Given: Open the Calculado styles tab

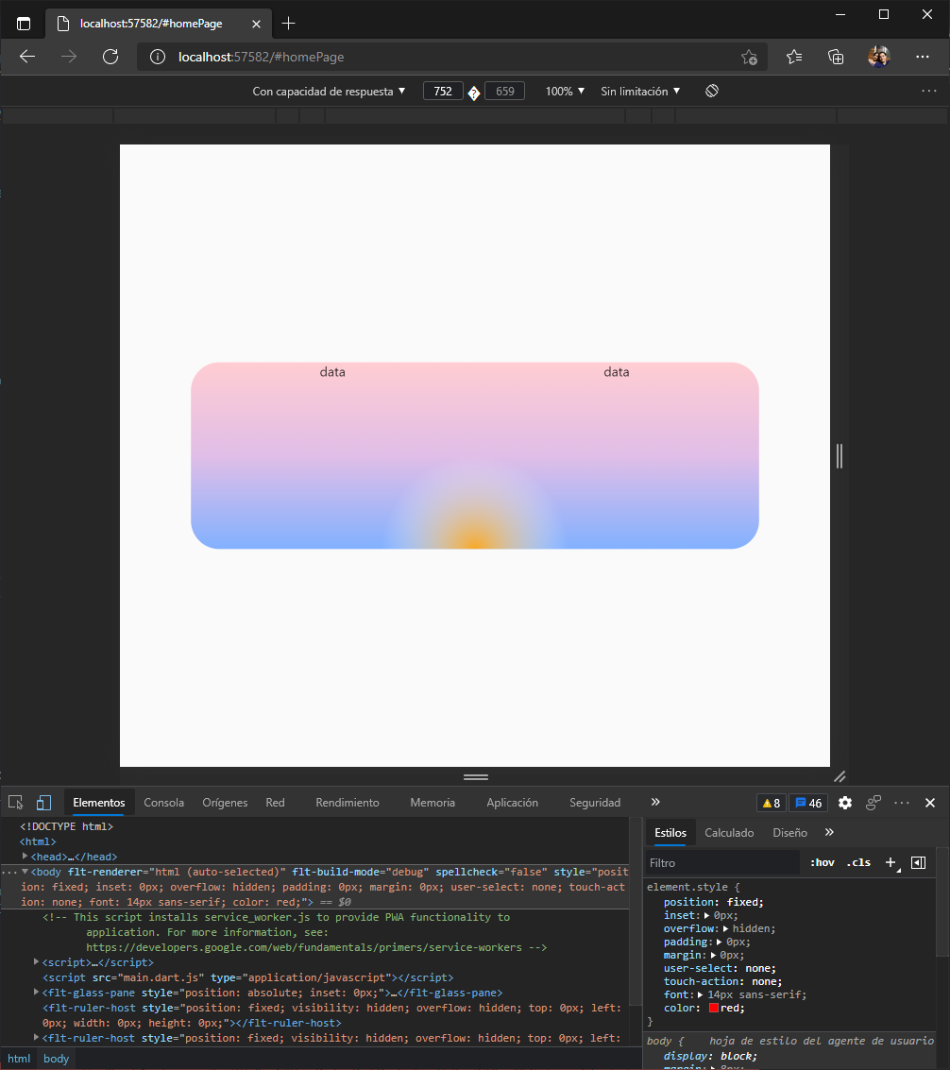Looking at the screenshot, I should coord(729,832).
